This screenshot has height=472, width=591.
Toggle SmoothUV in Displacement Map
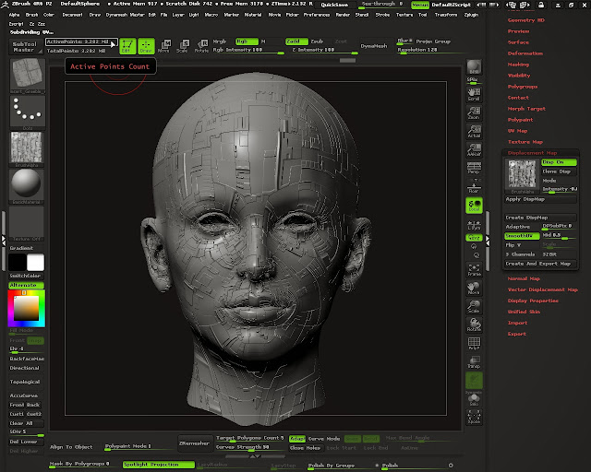coord(522,236)
